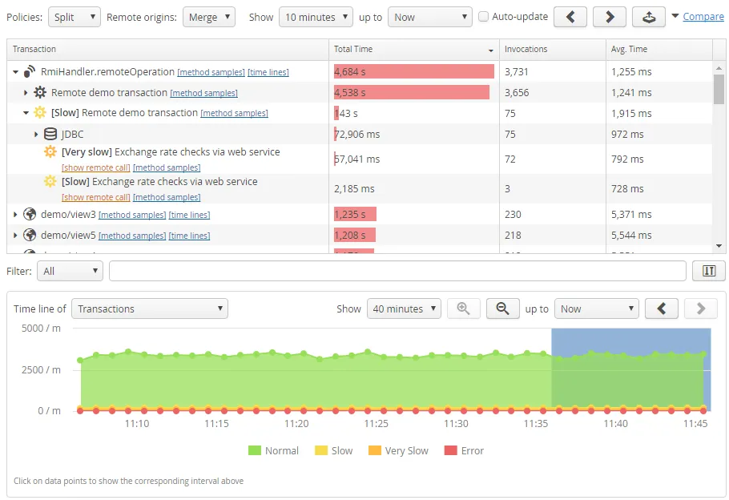Open the Policies dropdown showing Split

[74, 16]
